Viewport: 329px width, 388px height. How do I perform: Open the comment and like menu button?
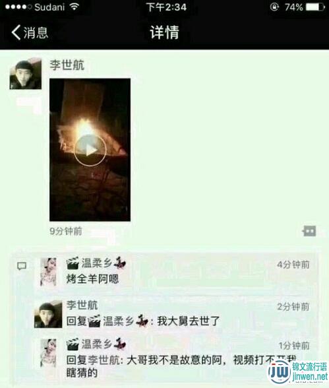point(309,231)
